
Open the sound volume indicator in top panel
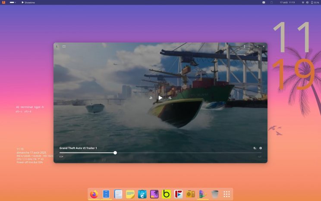307,3
